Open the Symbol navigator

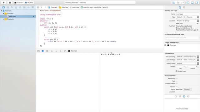tap(7, 7)
